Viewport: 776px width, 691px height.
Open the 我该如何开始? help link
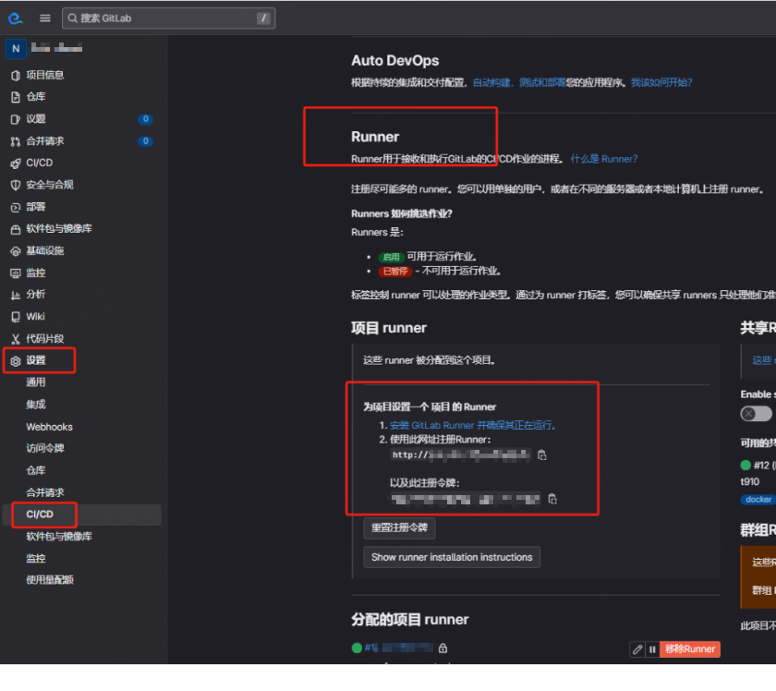[661, 82]
